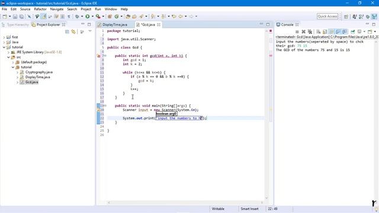Jump to Next Annotation icon
This screenshot has width=379, height=213.
coord(153,17)
